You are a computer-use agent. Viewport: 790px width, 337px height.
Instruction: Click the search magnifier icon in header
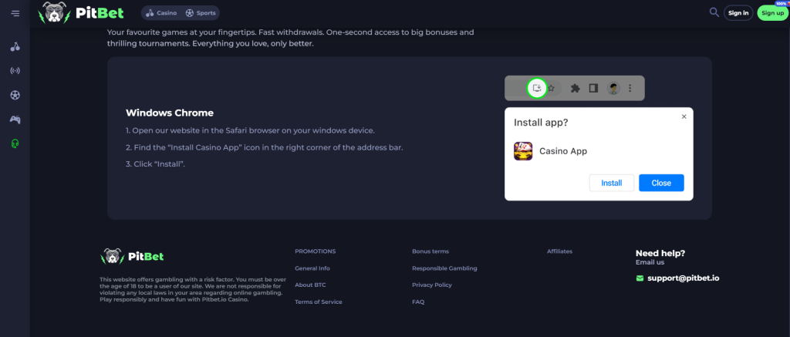tap(714, 12)
